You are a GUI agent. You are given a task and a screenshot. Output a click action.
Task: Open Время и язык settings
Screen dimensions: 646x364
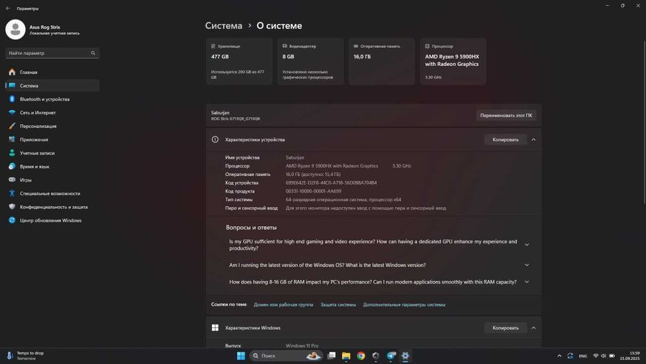point(52,167)
